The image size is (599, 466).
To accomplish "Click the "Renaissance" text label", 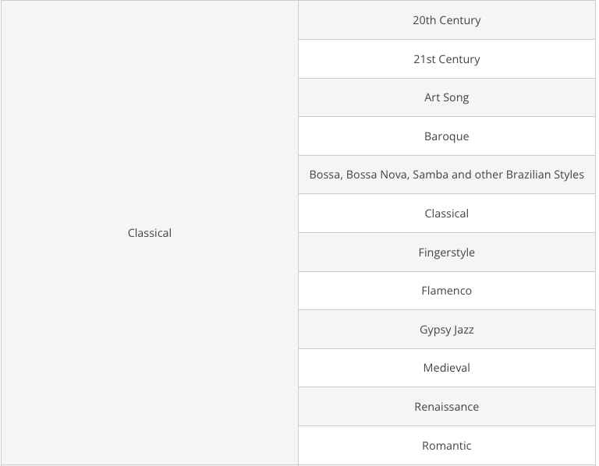I will (446, 407).
